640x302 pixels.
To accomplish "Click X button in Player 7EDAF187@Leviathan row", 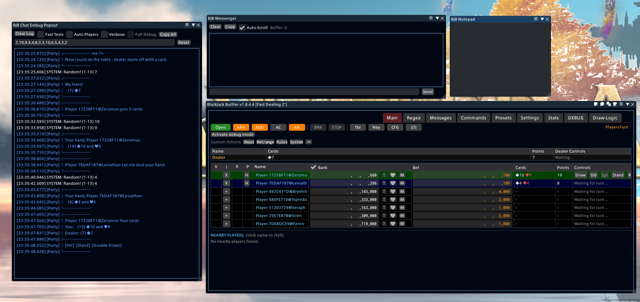I will point(226,183).
